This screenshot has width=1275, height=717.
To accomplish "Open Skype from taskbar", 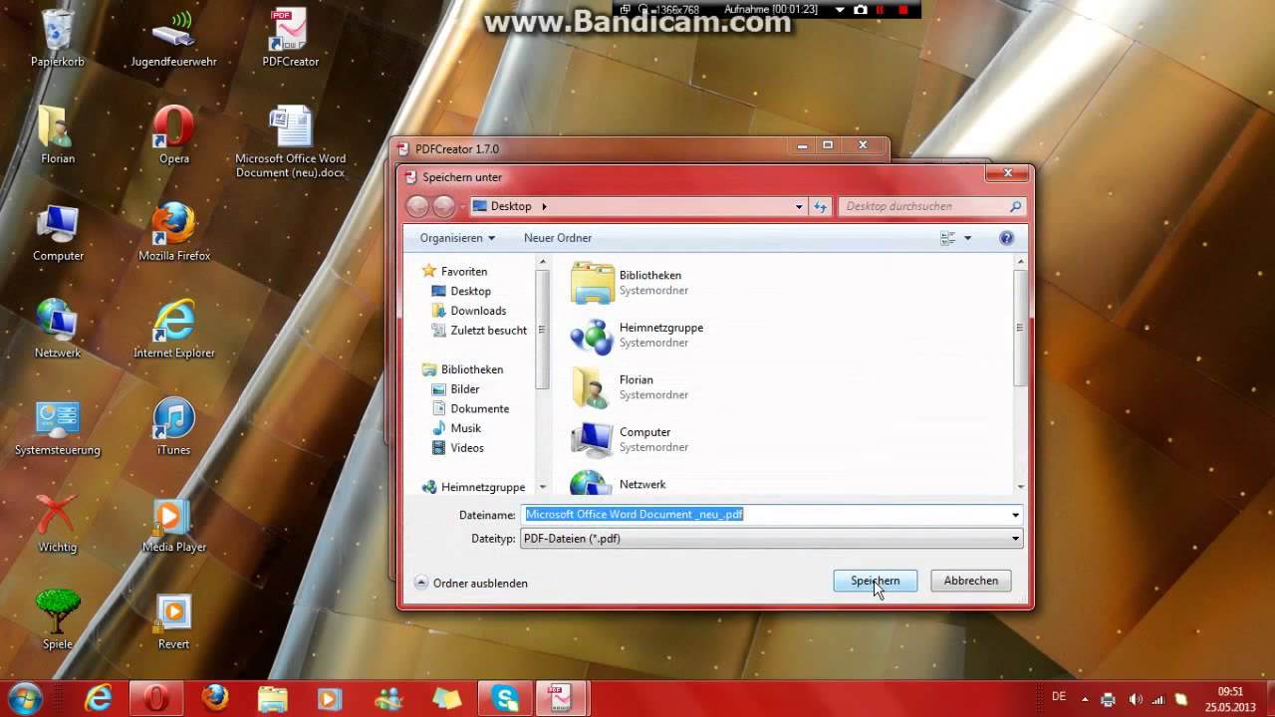I will (x=505, y=698).
